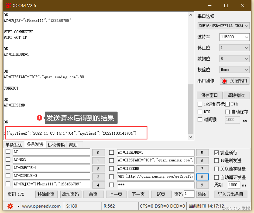This screenshot has width=254, height=213.
Task: Check the box beside AT+RST entry
Action: point(8,159)
